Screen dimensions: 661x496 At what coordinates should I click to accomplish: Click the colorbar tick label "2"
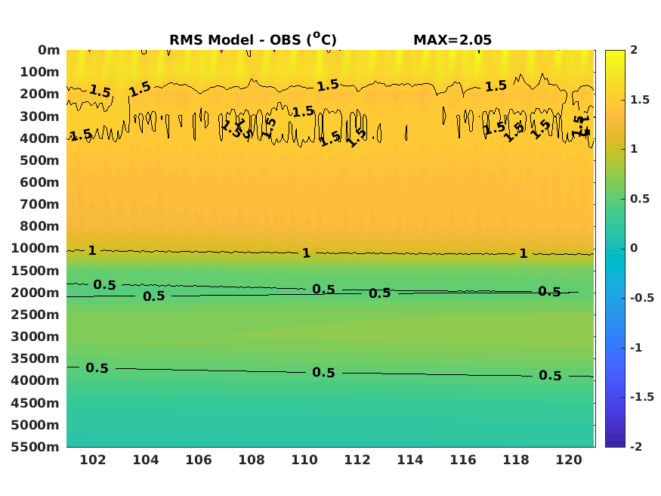(x=634, y=50)
